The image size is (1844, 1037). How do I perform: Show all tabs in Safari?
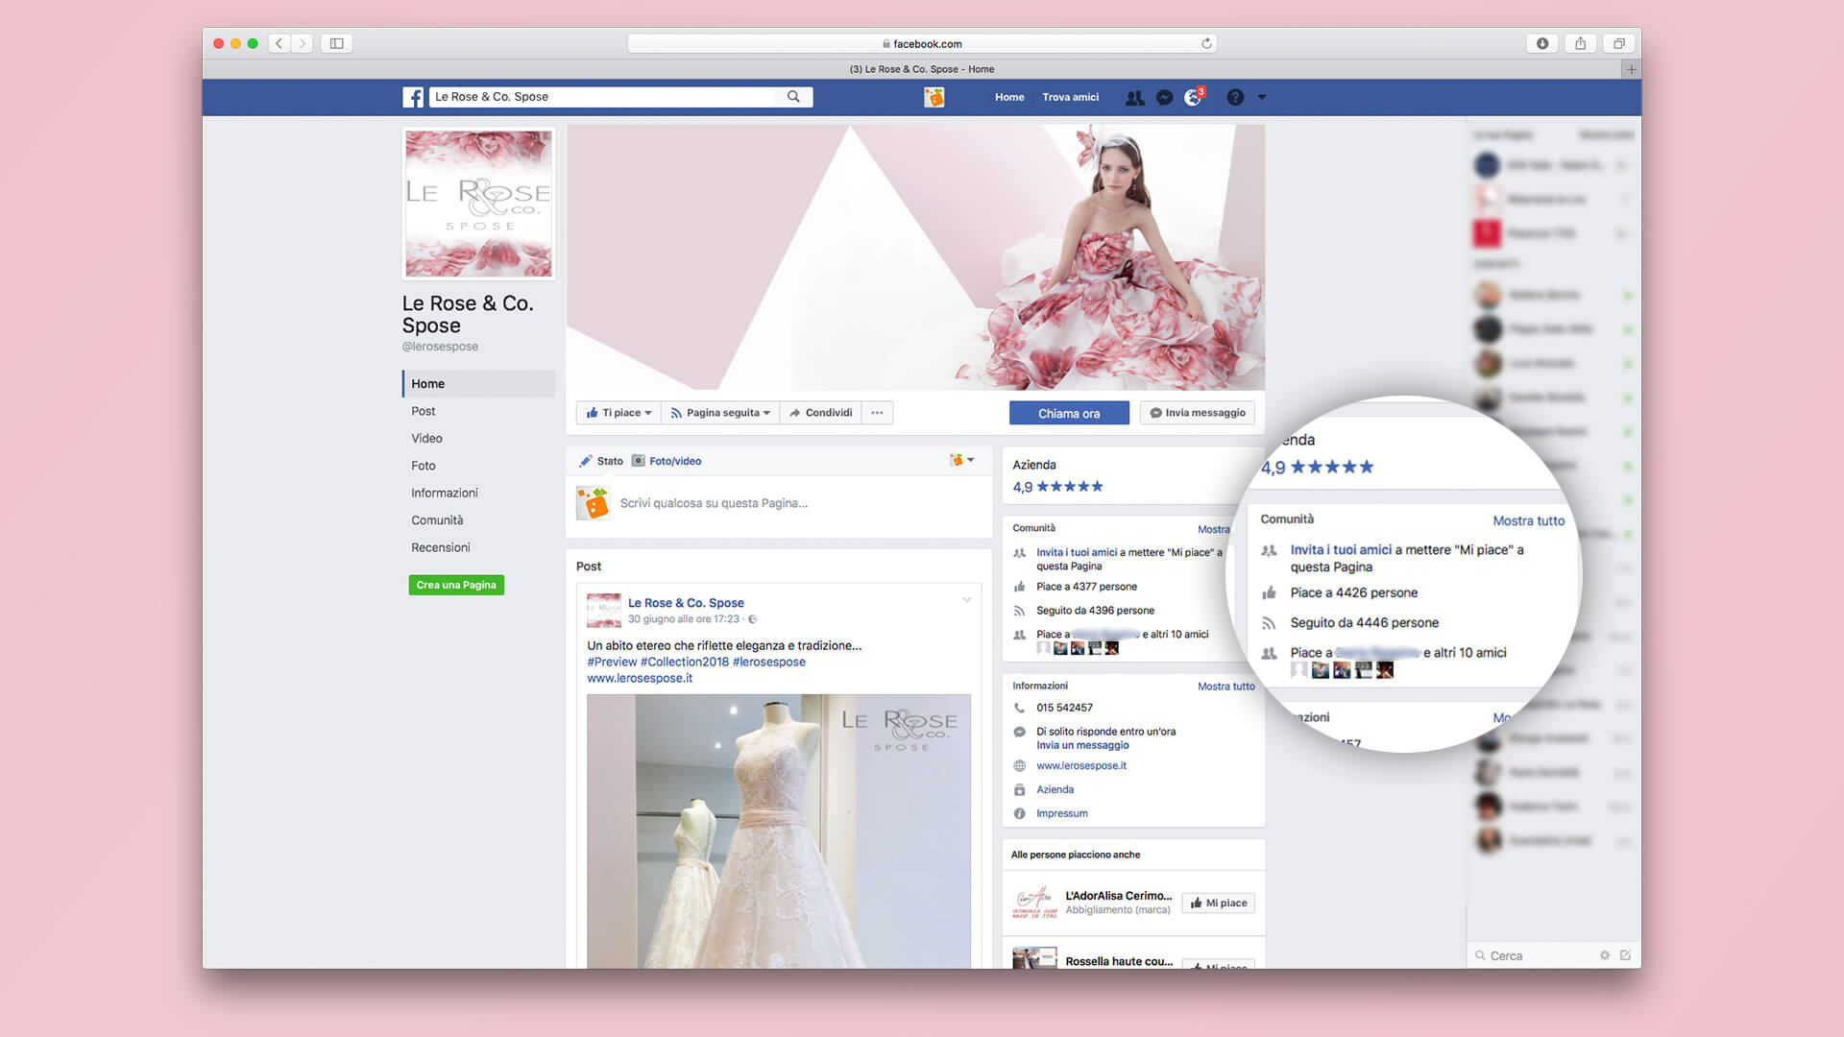pos(1619,43)
